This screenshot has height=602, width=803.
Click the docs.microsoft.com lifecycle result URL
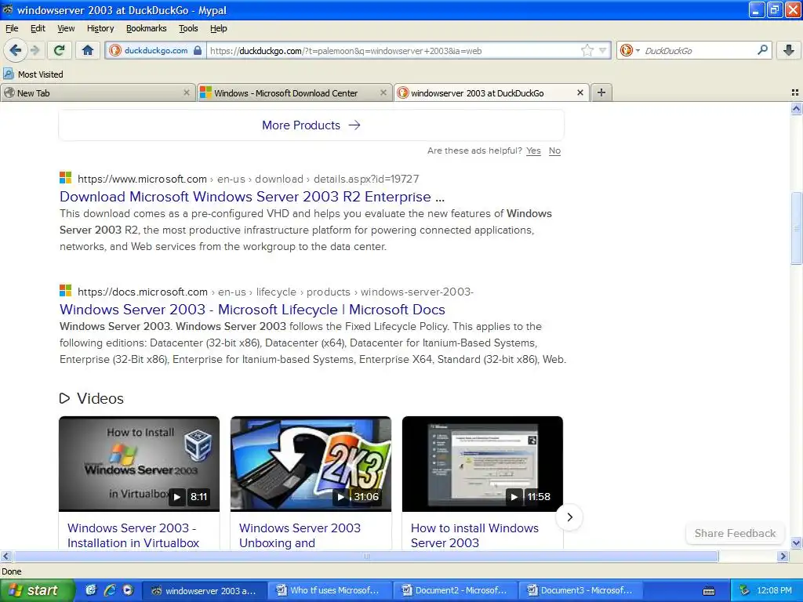point(275,292)
